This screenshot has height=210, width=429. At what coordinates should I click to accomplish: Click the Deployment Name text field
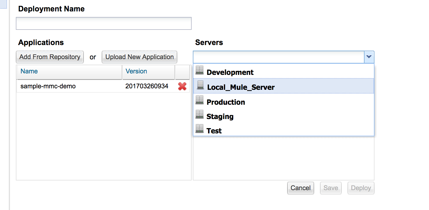[x=104, y=23]
